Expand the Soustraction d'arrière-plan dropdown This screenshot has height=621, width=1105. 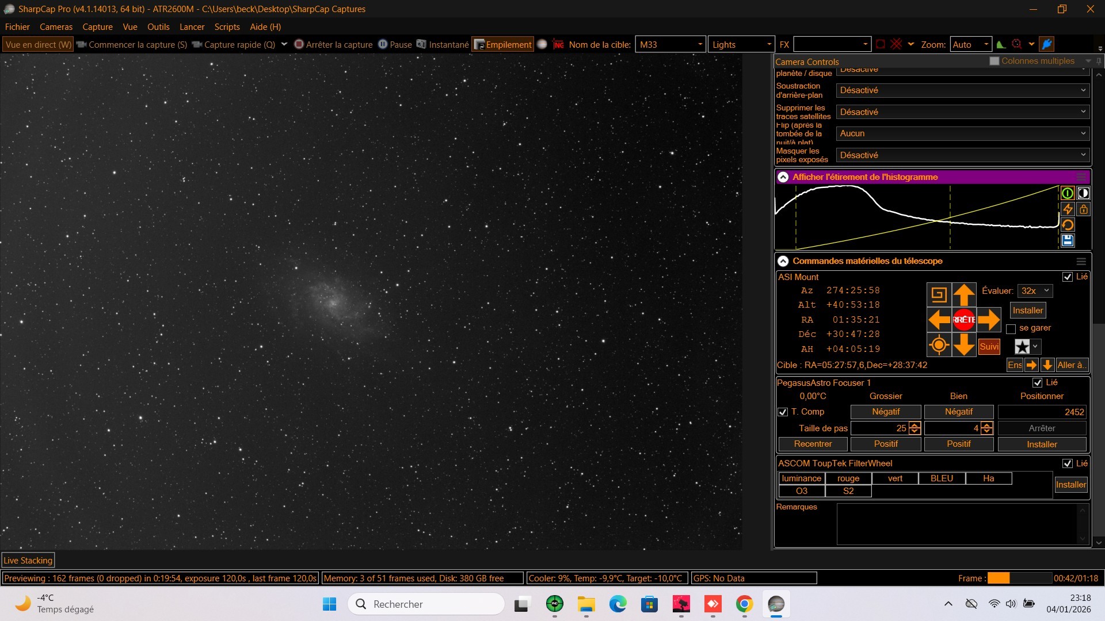click(962, 90)
